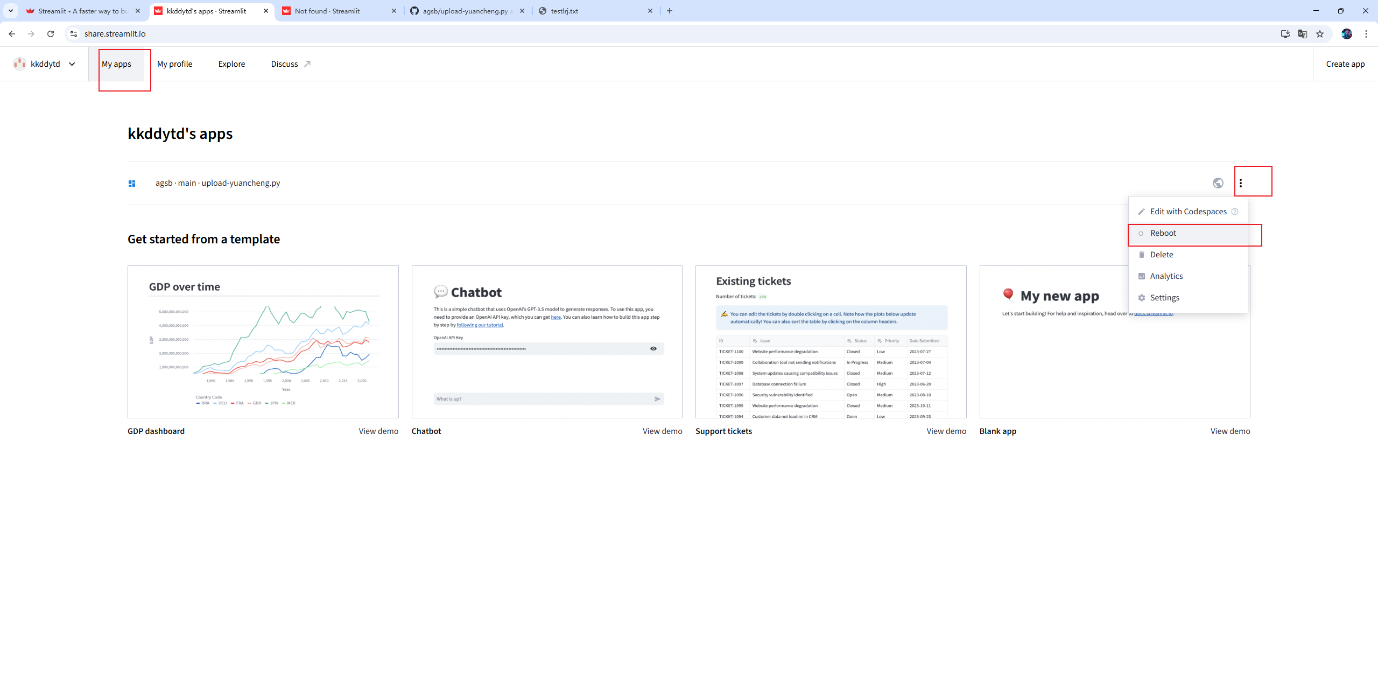Open Analytics from the app menu

(1188, 276)
